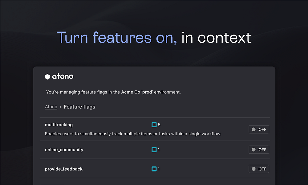Click the Atono hexagon logo icon

click(47, 77)
